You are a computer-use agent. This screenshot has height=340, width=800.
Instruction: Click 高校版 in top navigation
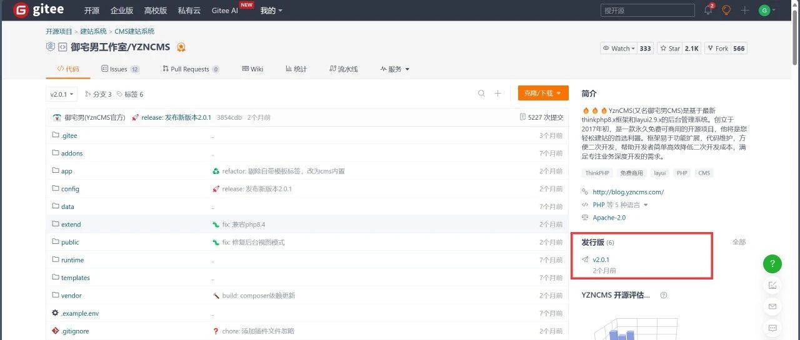point(156,11)
